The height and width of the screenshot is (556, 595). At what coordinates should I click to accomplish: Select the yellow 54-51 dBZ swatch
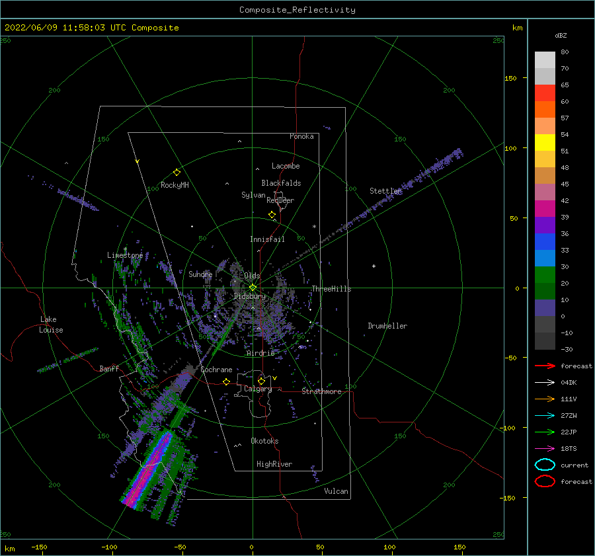(x=545, y=143)
